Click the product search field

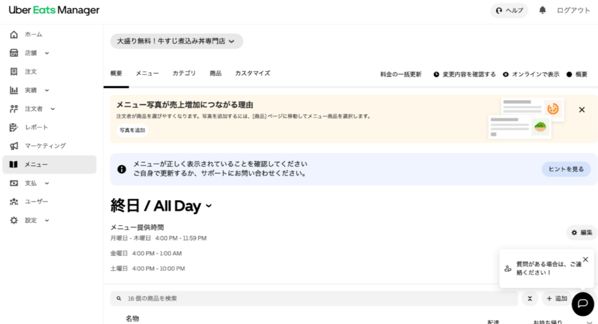tap(315, 298)
